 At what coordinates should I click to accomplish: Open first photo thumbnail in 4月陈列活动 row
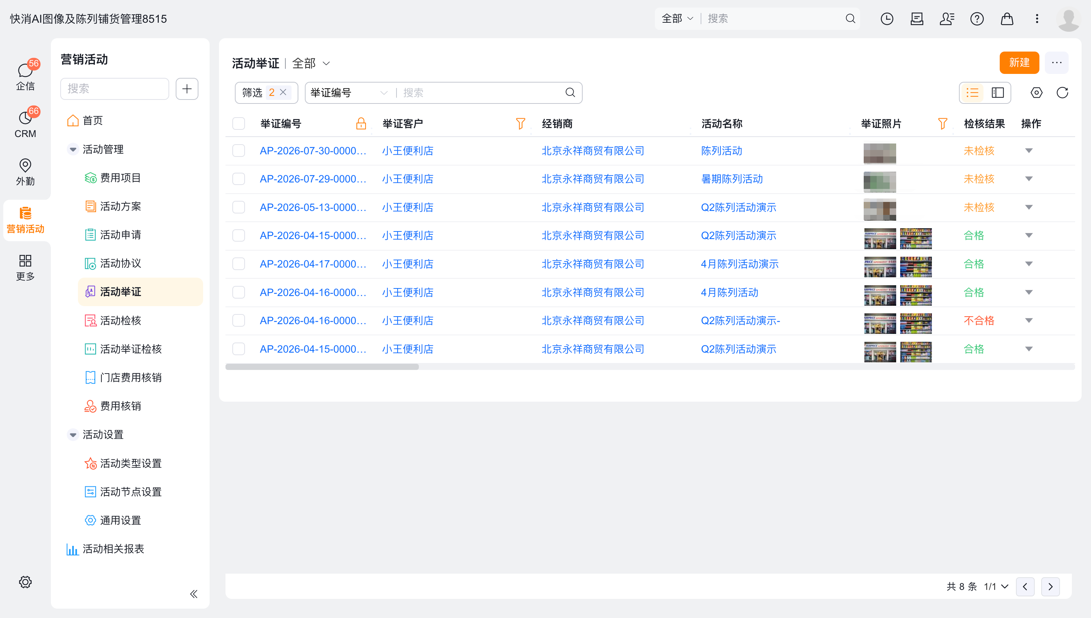(x=880, y=295)
